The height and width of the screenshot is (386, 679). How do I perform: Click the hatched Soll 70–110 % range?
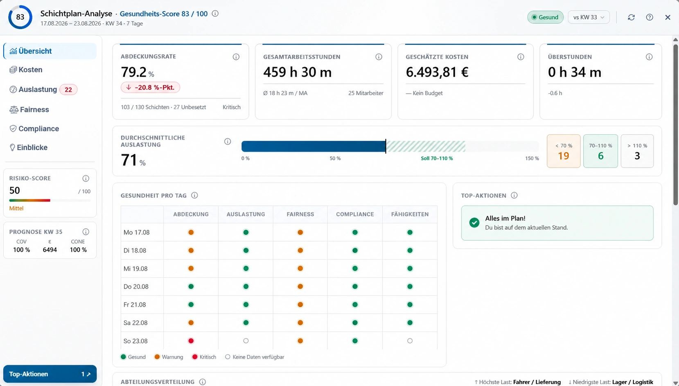tap(426, 146)
